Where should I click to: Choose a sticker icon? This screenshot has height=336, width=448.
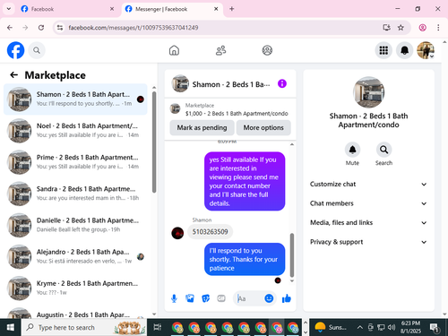[x=205, y=298]
